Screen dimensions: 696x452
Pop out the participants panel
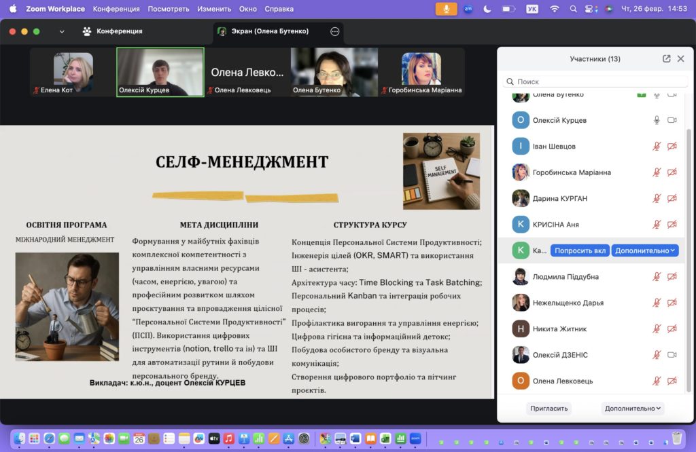[666, 59]
